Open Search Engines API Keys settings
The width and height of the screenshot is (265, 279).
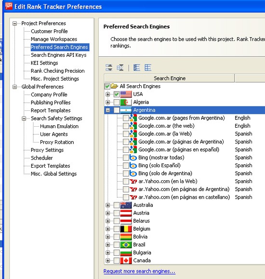point(59,55)
